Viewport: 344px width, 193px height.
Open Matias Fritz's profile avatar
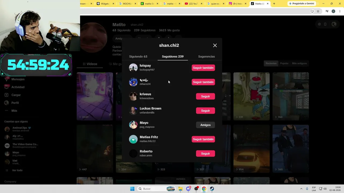pyautogui.click(x=133, y=139)
